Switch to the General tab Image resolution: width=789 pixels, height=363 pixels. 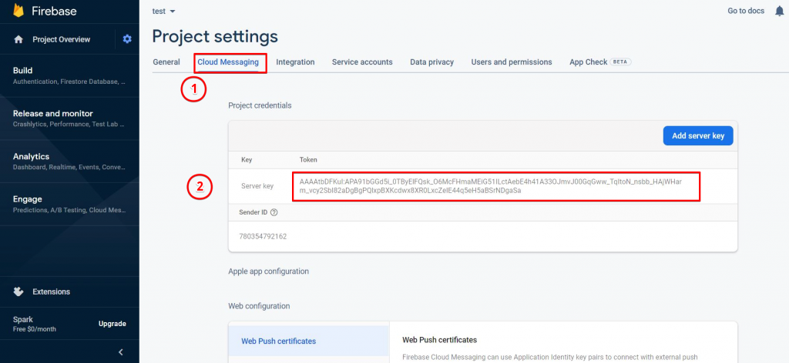(166, 62)
